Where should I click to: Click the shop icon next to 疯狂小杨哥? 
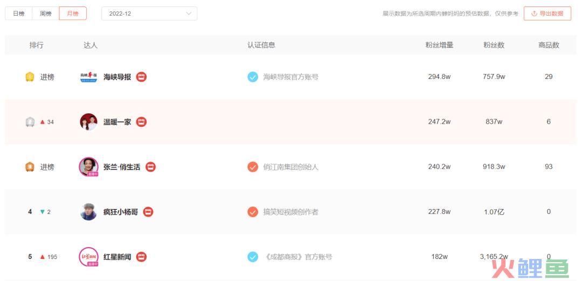pyautogui.click(x=148, y=212)
